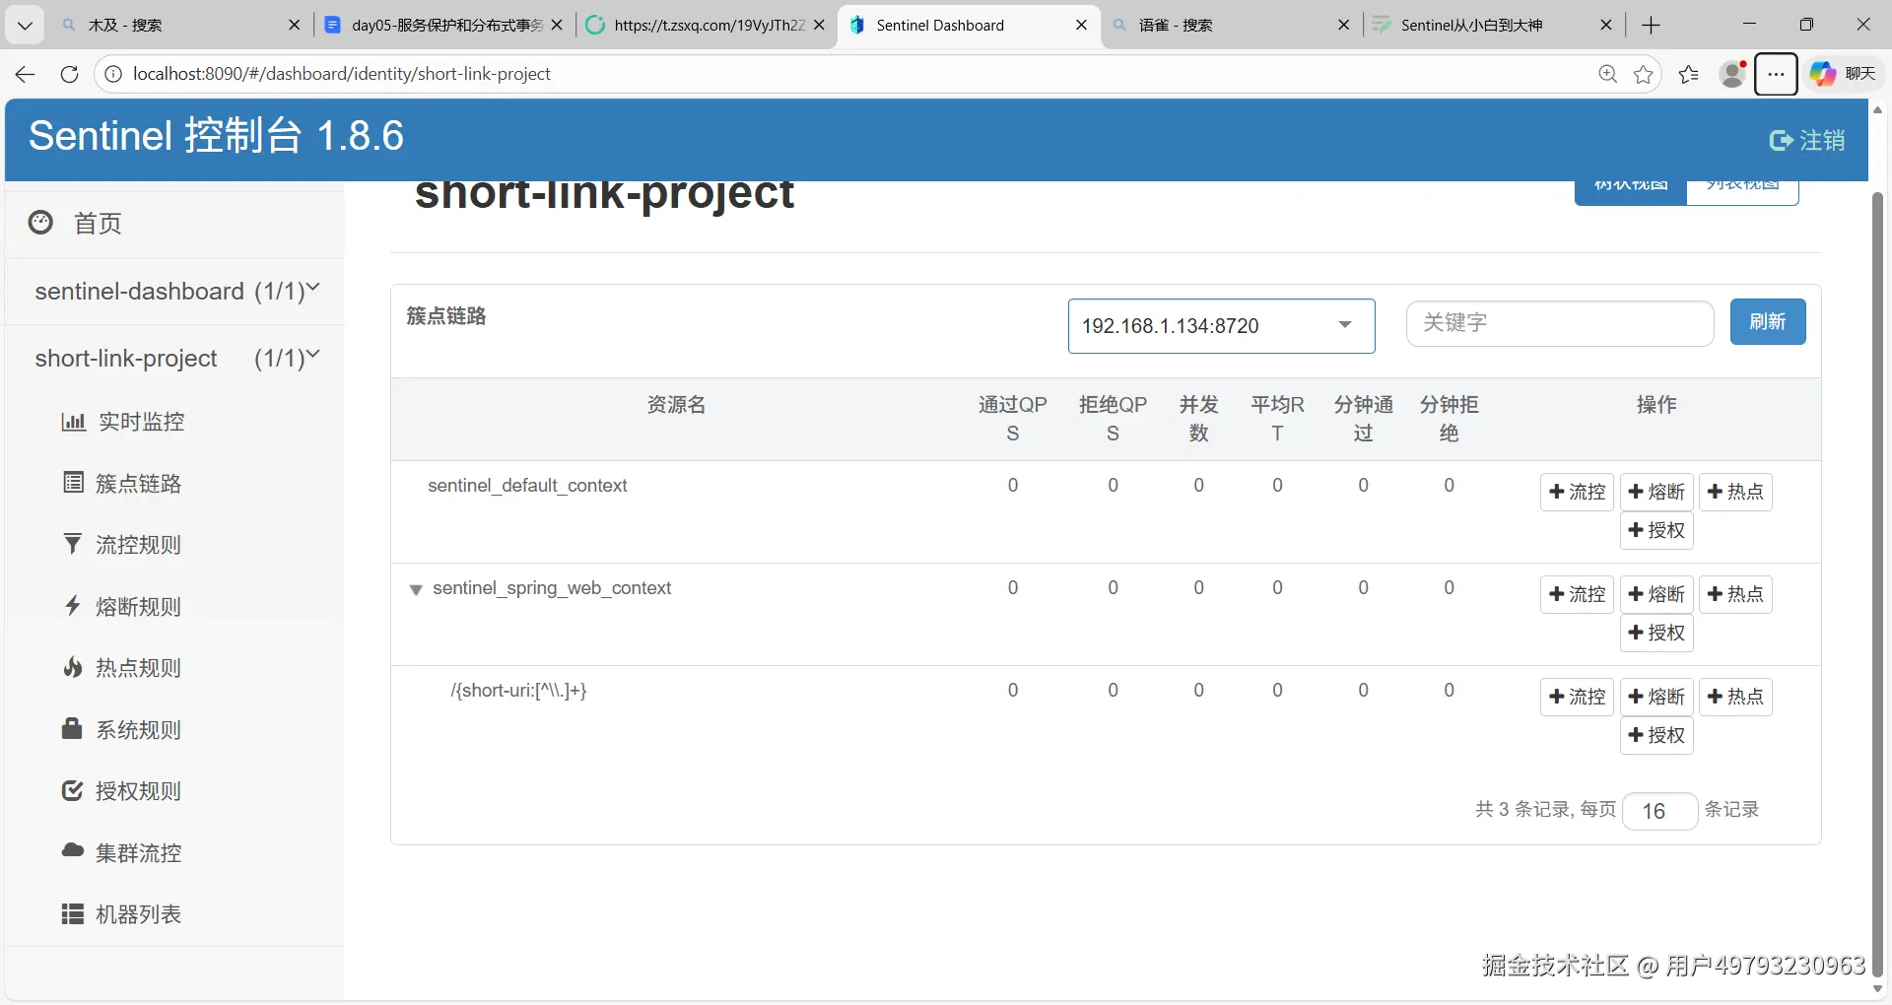Screen dimensions: 1892x1005
Task: Switch to the t.zsxq.com loading tab
Action: [x=706, y=26]
